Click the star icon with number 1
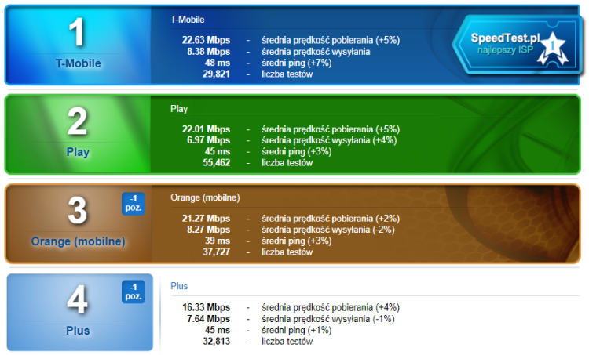Image resolution: width=589 pixels, height=355 pixels. [x=552, y=45]
